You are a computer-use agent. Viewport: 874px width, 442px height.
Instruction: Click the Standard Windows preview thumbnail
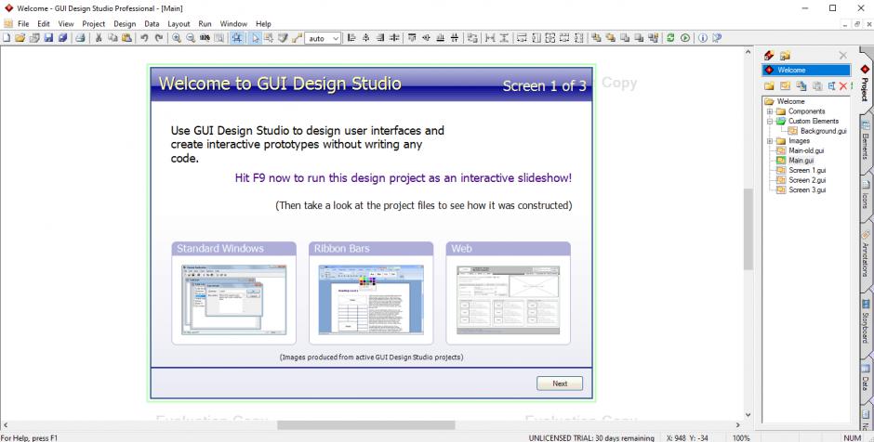tap(233, 299)
